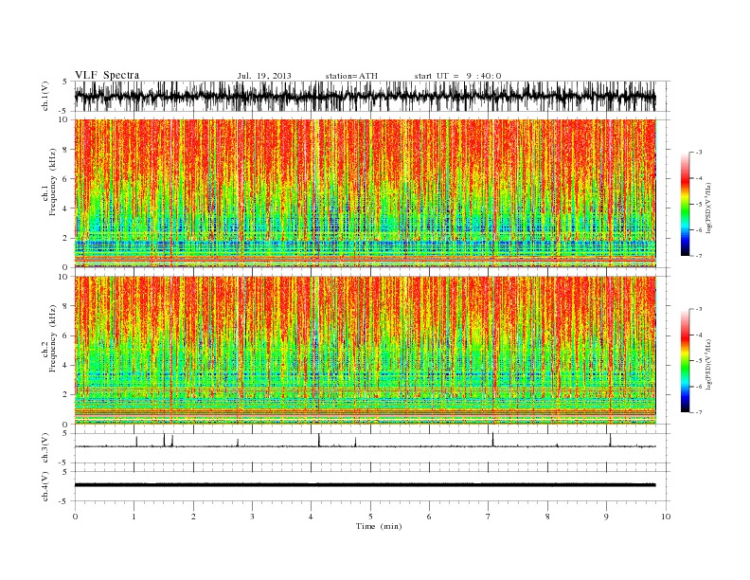Click the "-7" tick on ch.2 colorbar
The height and width of the screenshot is (580, 750).
click(x=699, y=412)
